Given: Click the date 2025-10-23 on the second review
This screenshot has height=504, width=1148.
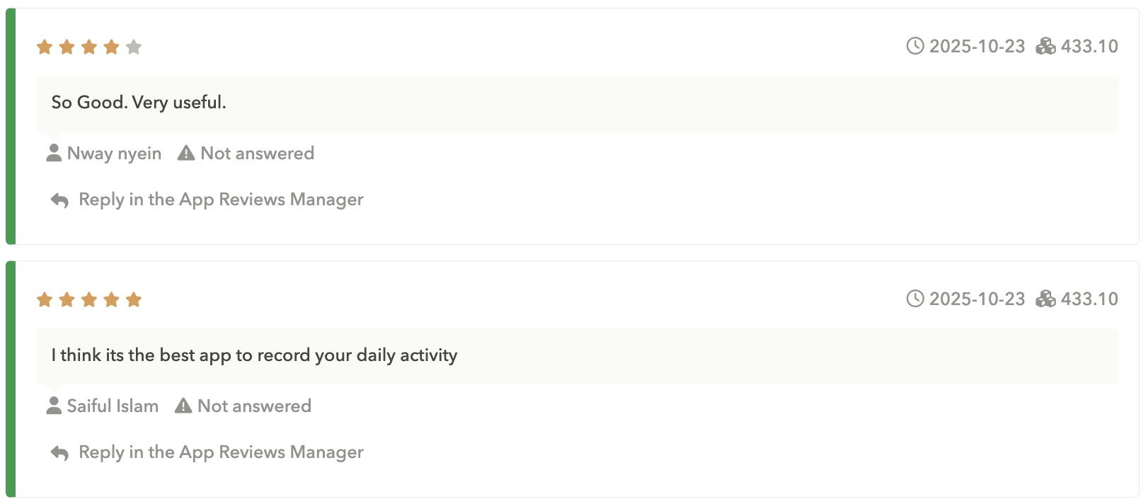Looking at the screenshot, I should [977, 299].
